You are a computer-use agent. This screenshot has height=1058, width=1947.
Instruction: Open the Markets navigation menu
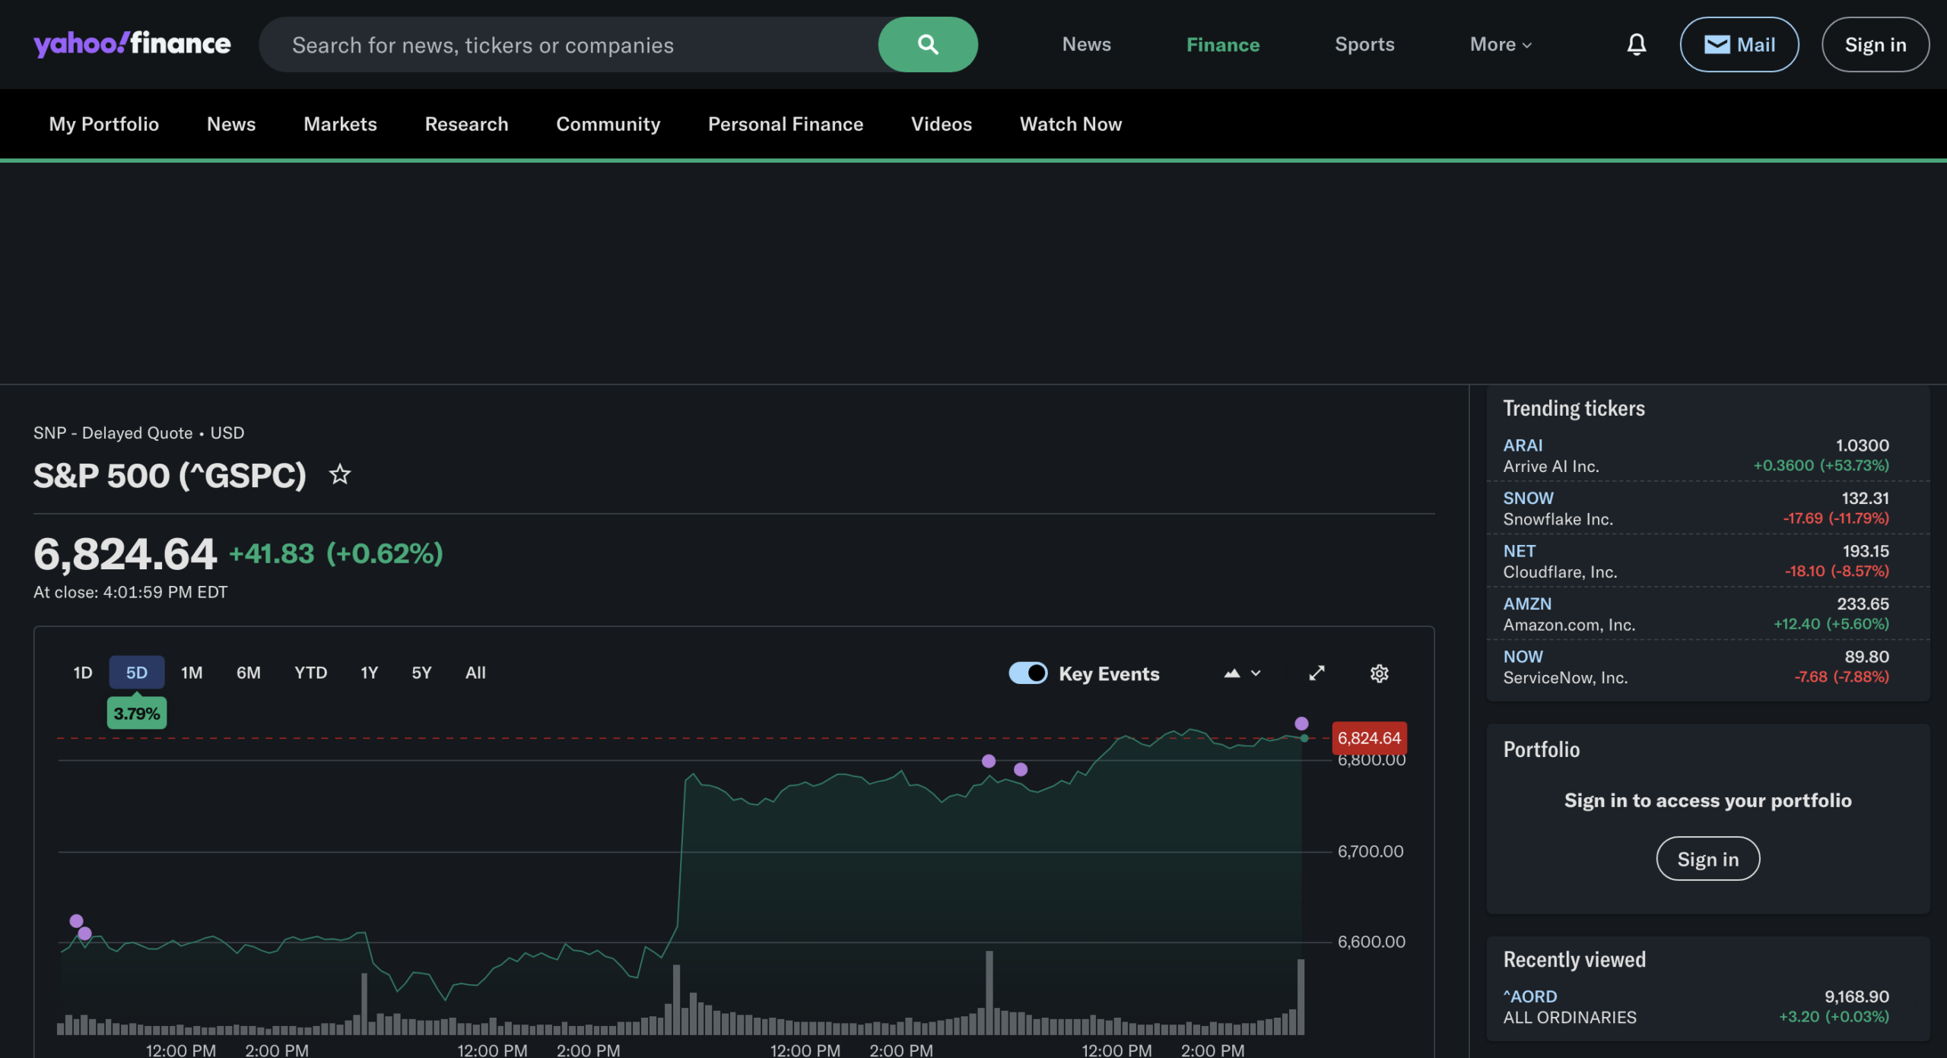click(340, 124)
